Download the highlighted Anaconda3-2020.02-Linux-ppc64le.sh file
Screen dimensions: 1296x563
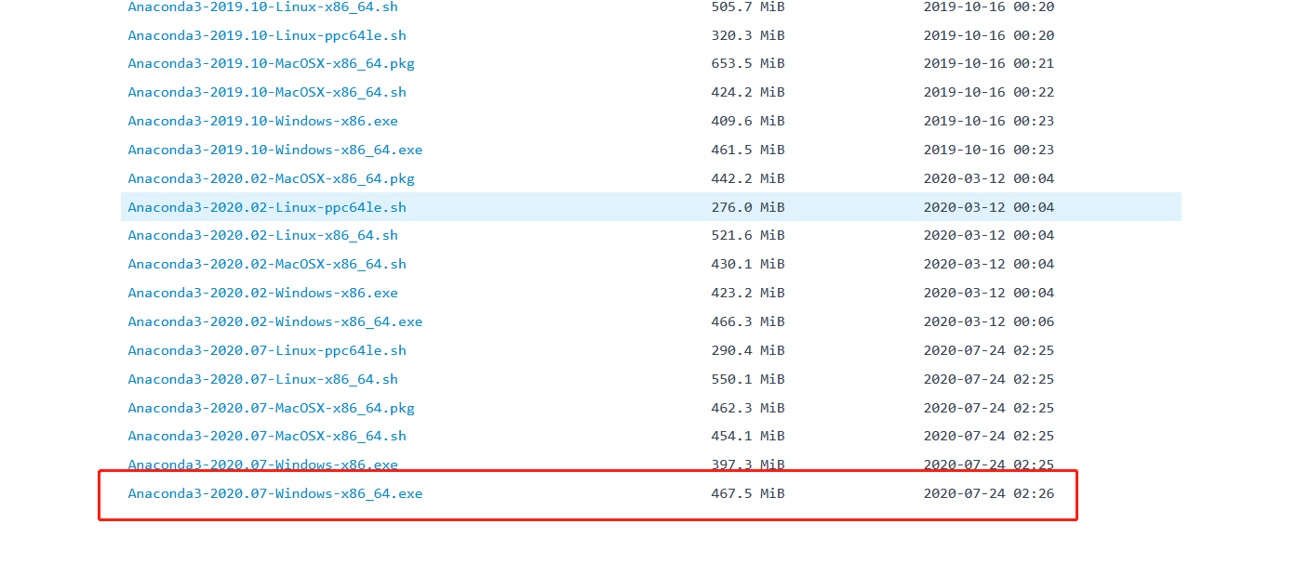coord(267,207)
